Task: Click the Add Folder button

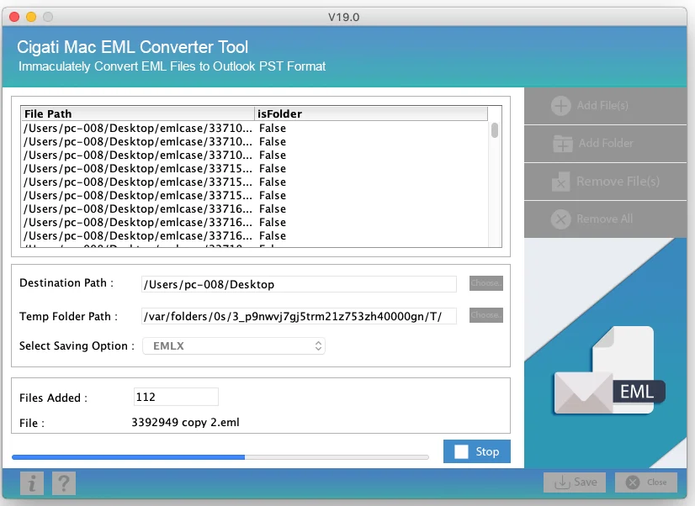Action: coord(605,144)
